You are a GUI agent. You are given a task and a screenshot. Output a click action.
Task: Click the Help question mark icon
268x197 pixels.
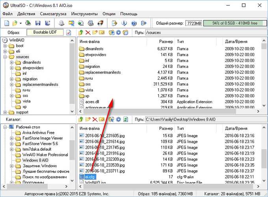point(134,23)
